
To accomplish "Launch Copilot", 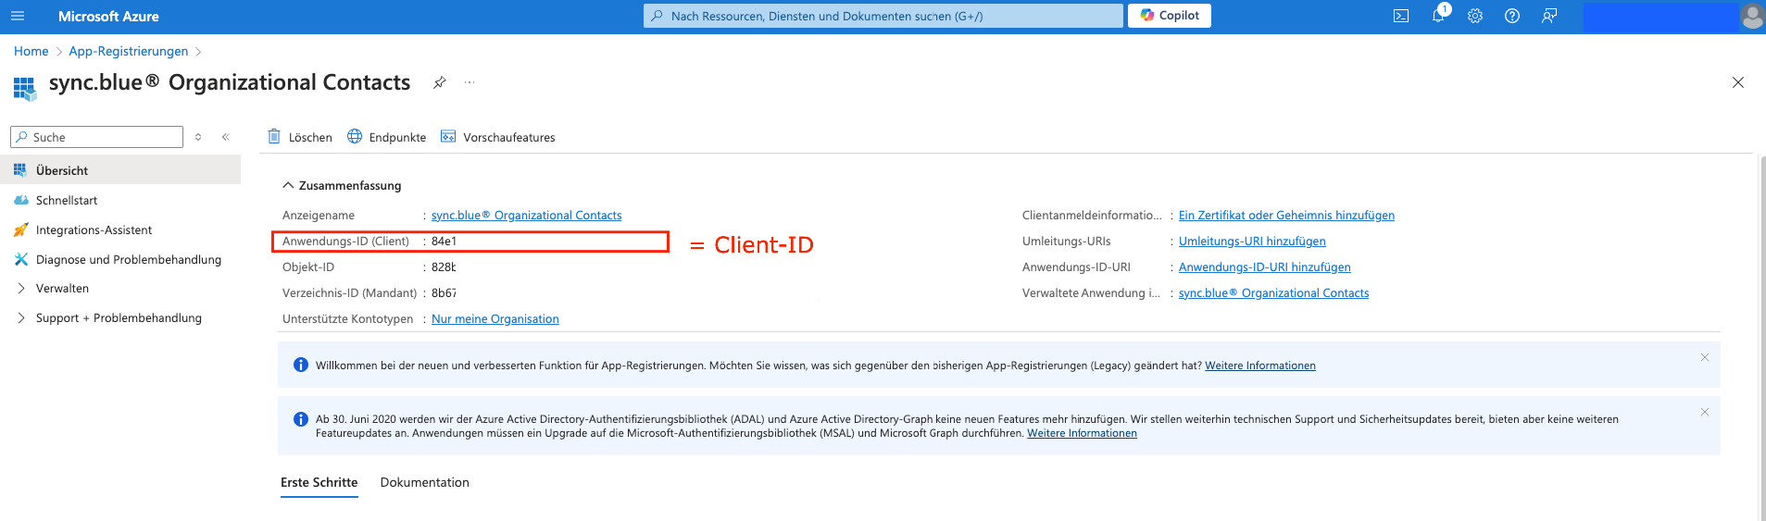I will coord(1170,16).
